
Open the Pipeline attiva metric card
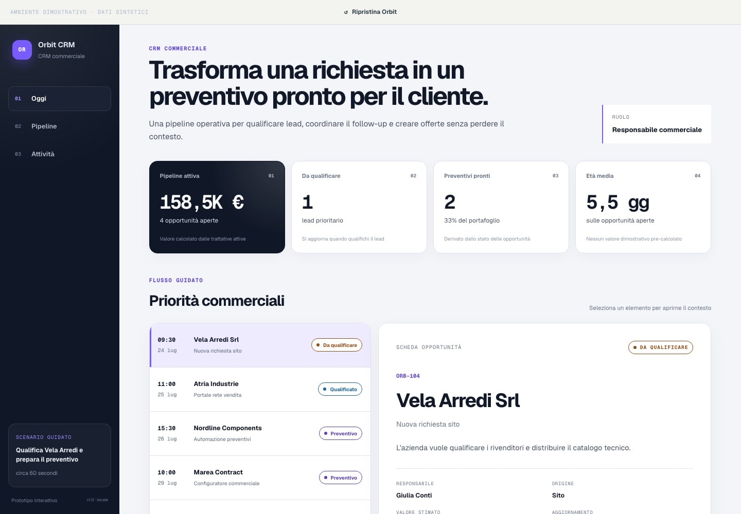click(x=217, y=207)
